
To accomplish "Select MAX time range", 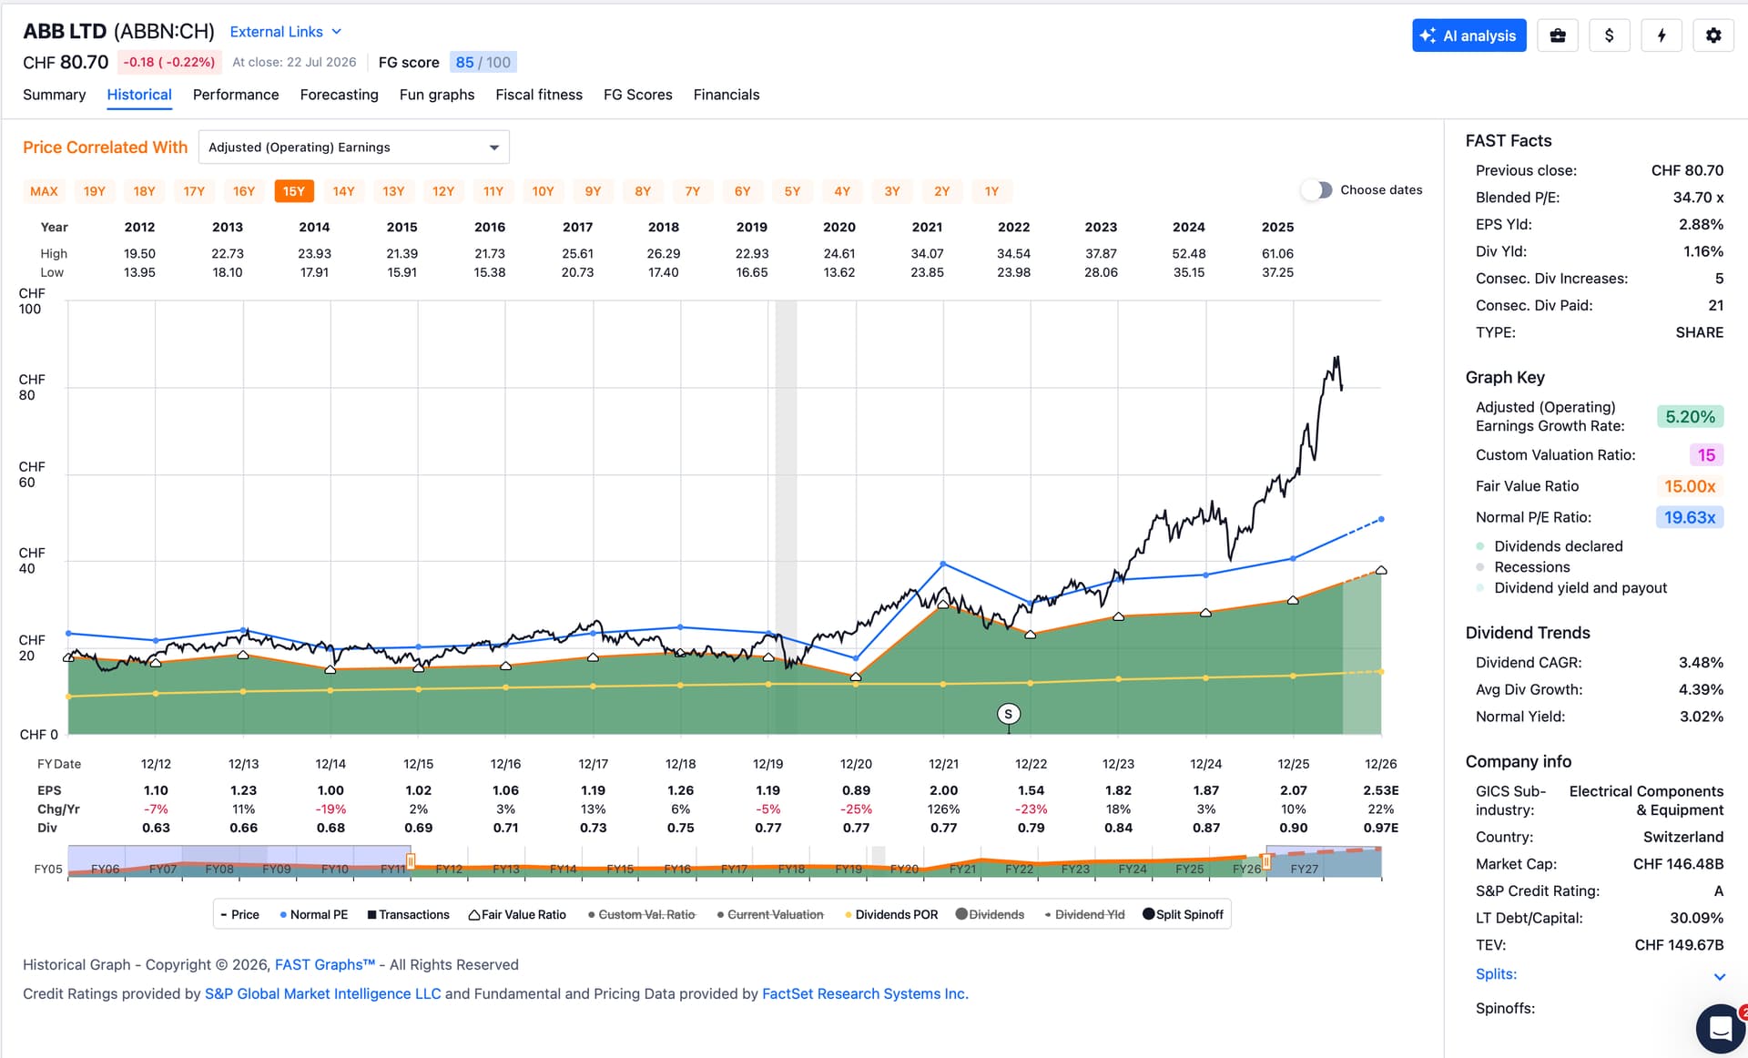I will [44, 191].
